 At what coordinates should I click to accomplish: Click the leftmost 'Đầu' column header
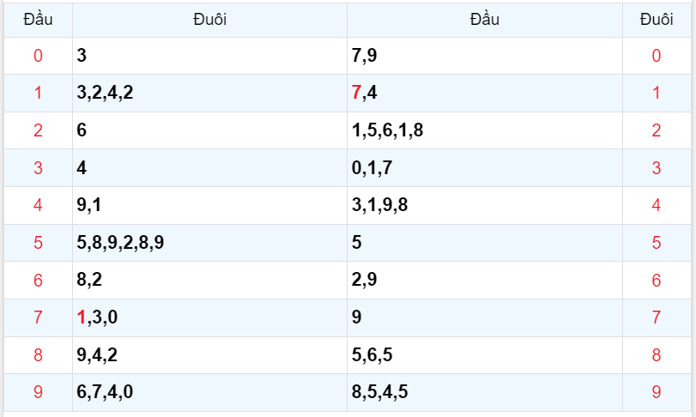[x=38, y=20]
